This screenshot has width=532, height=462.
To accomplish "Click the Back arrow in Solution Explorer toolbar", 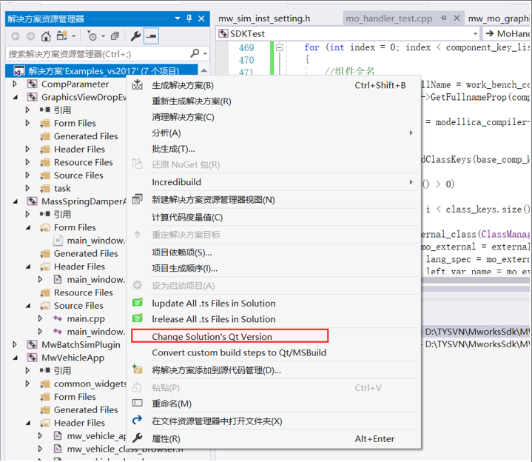I will coord(16,36).
